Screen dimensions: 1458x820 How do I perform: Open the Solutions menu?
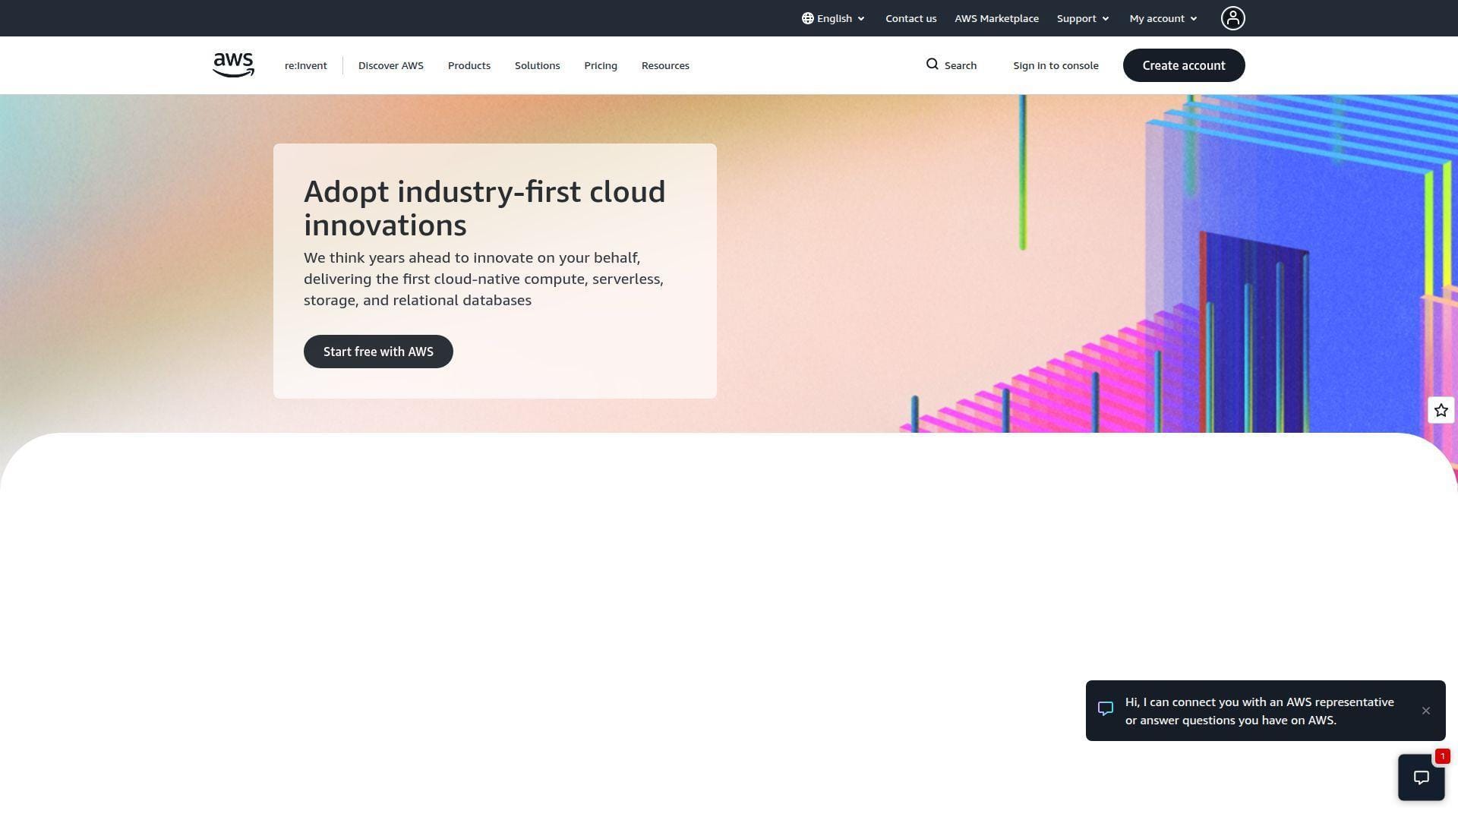point(537,65)
